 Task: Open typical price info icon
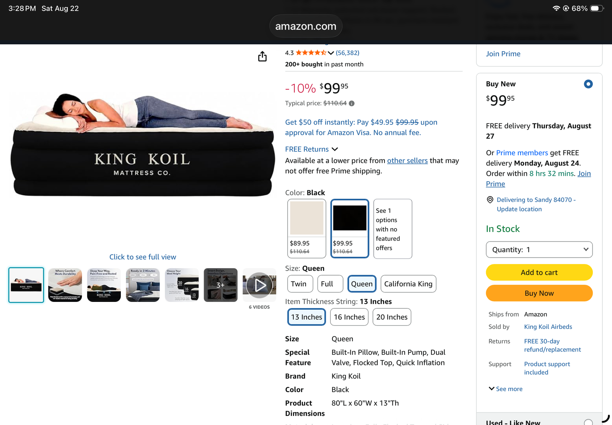click(x=352, y=103)
